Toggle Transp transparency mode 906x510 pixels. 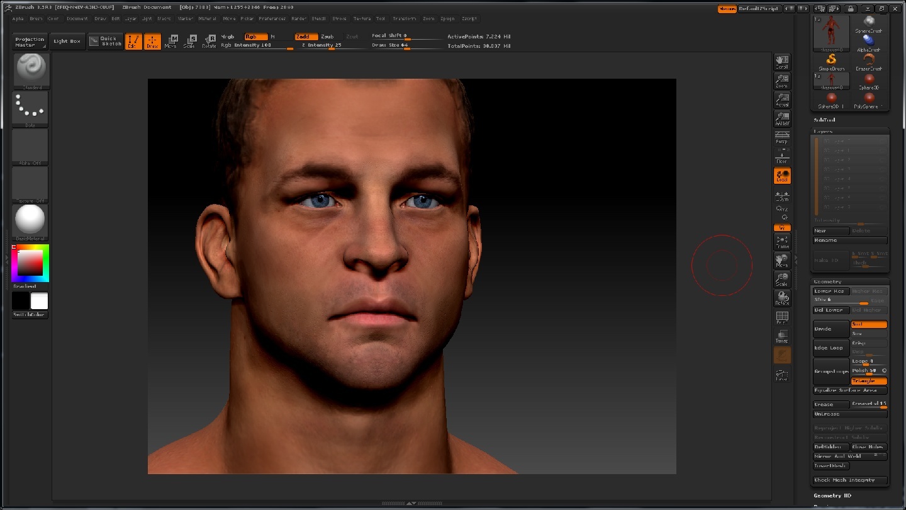(x=782, y=336)
